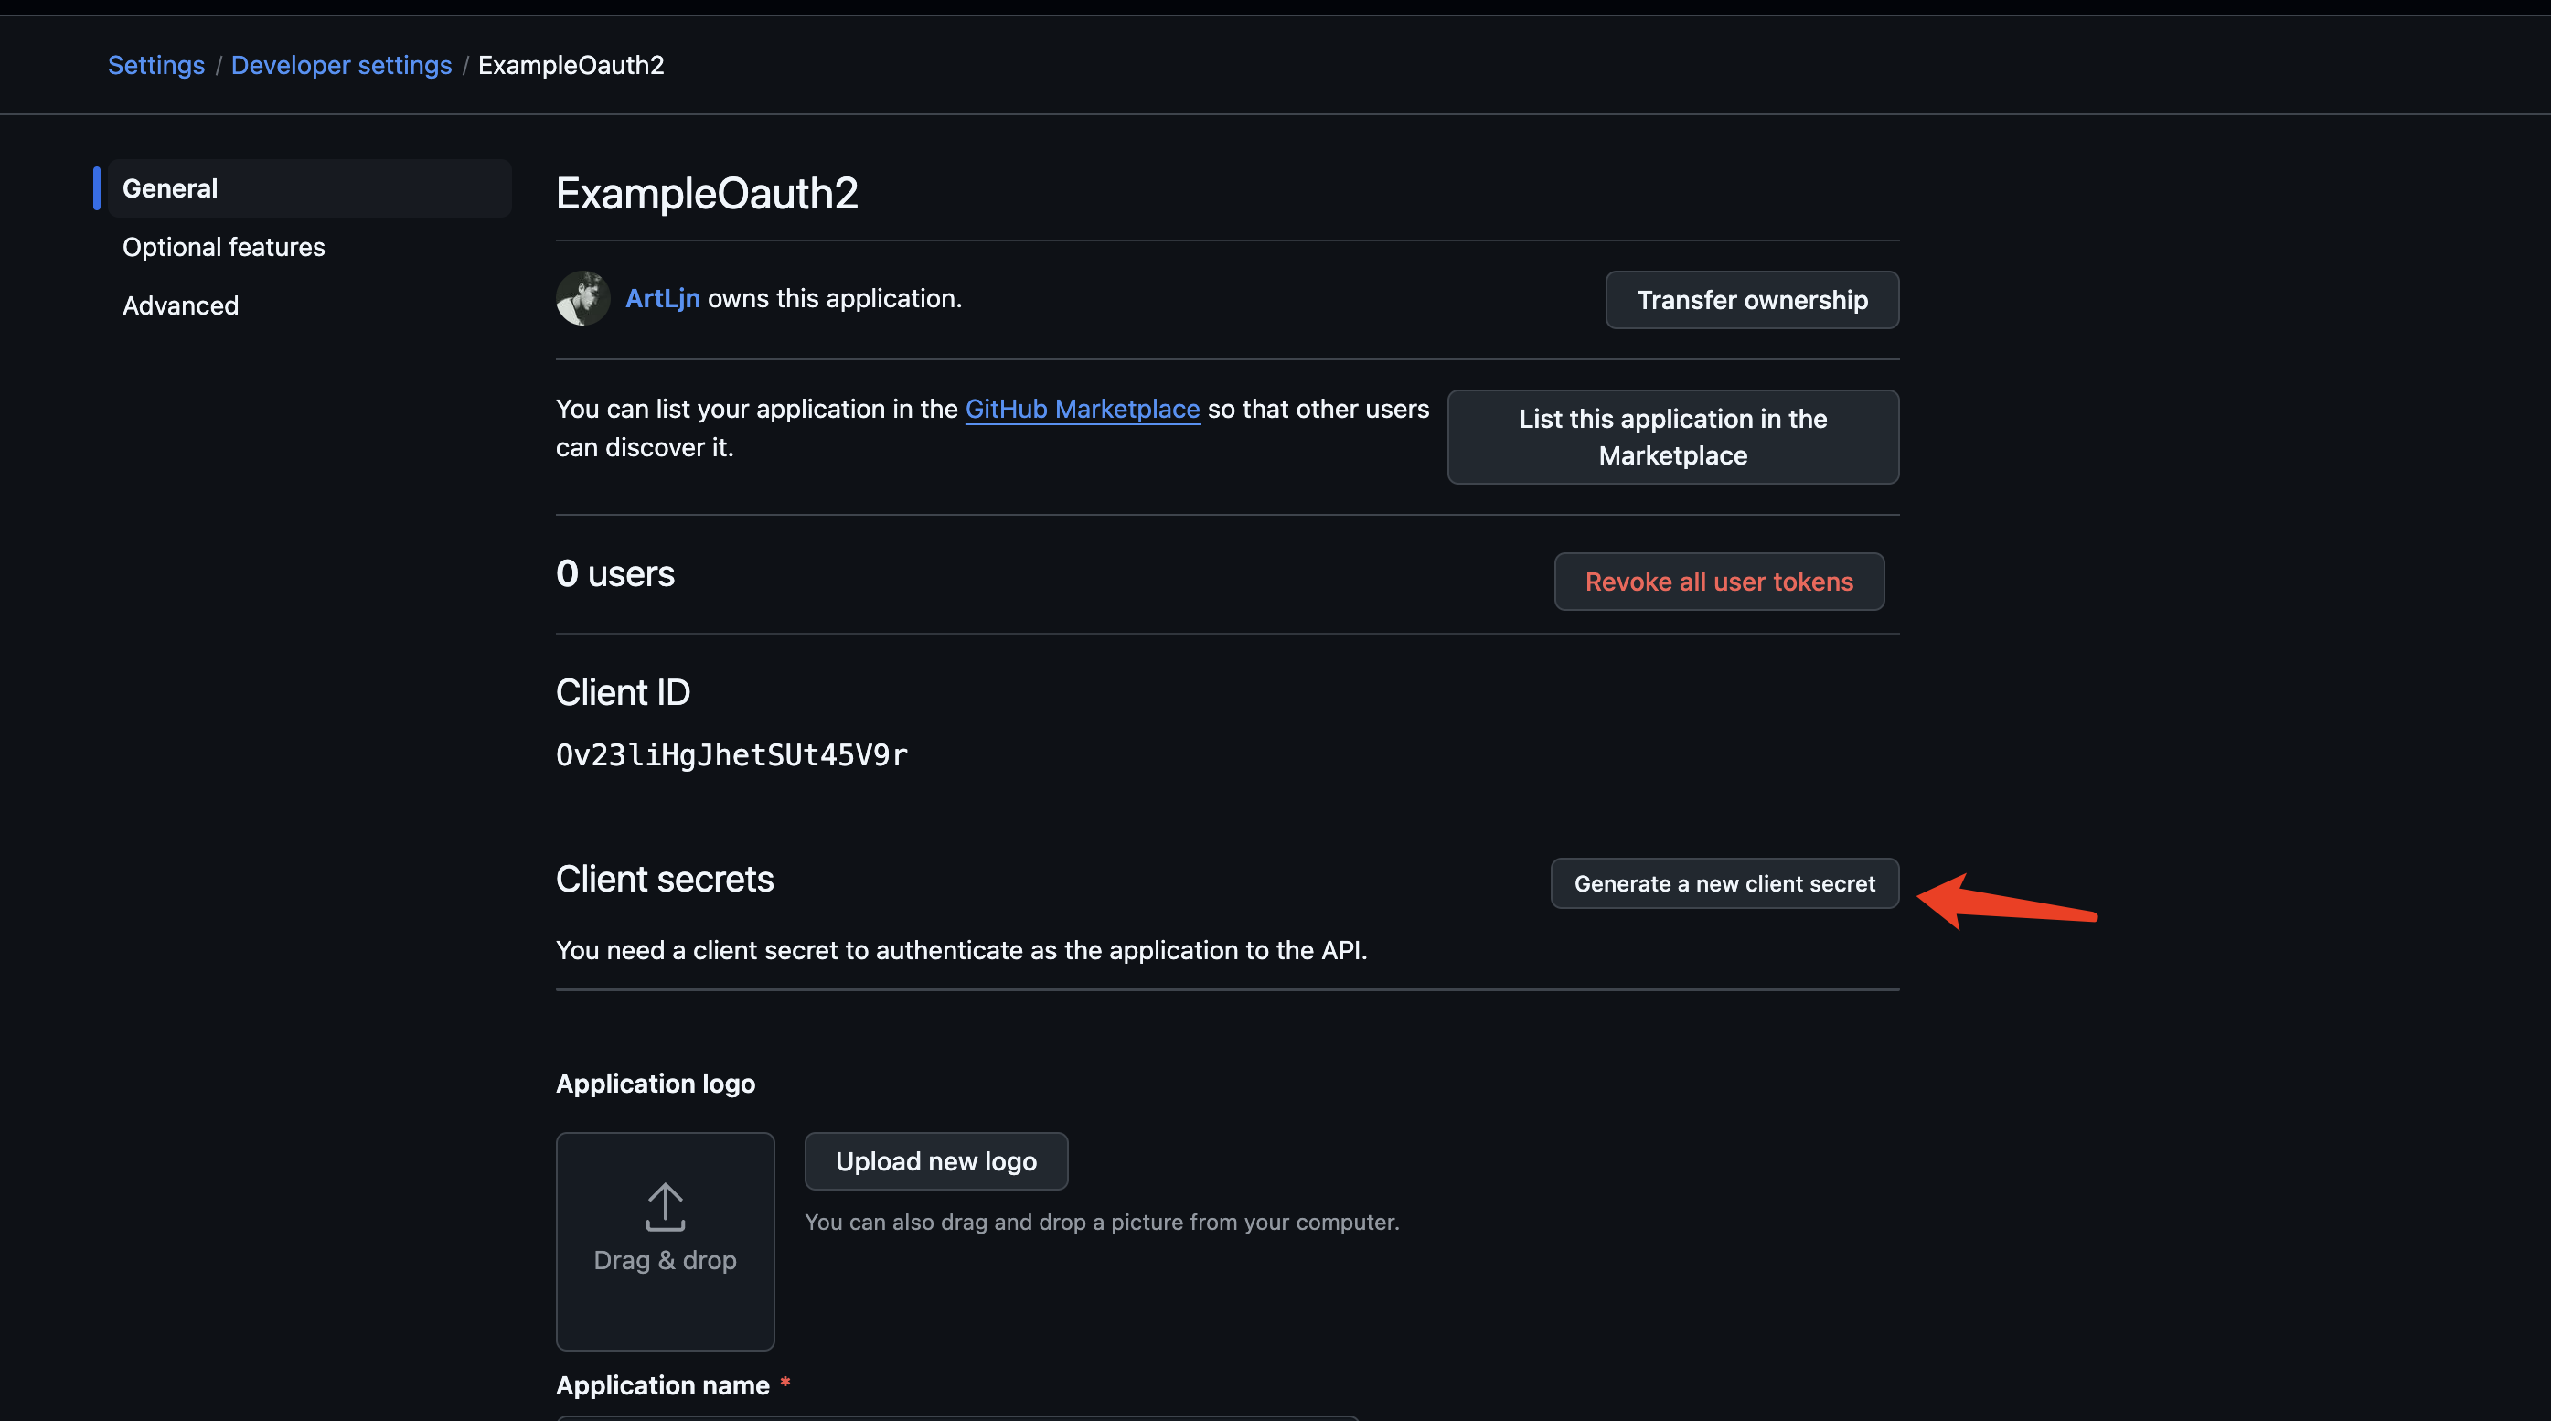Switch to the Advanced sidebar section
The image size is (2551, 1421).
pyautogui.click(x=180, y=305)
